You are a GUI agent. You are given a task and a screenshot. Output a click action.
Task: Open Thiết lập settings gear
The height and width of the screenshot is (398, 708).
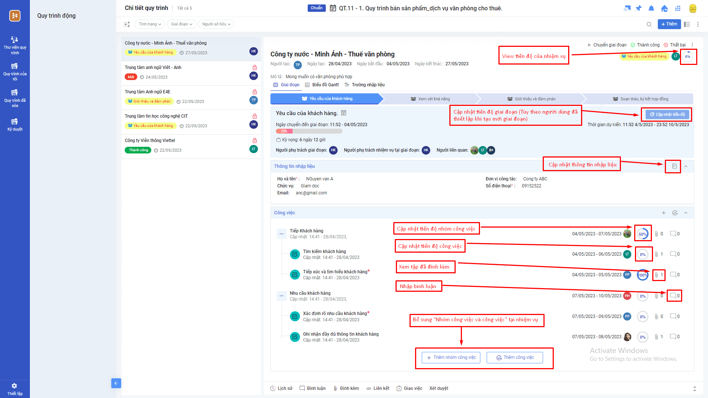click(15, 389)
